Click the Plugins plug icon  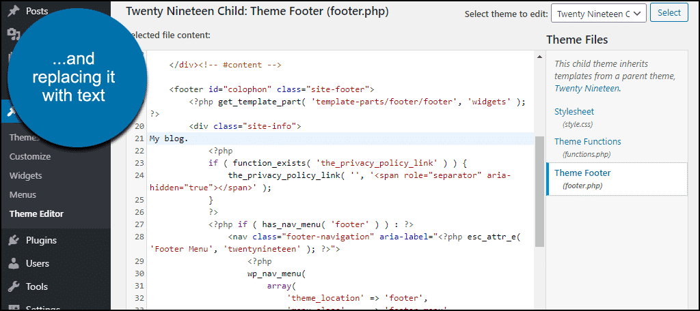coord(14,240)
